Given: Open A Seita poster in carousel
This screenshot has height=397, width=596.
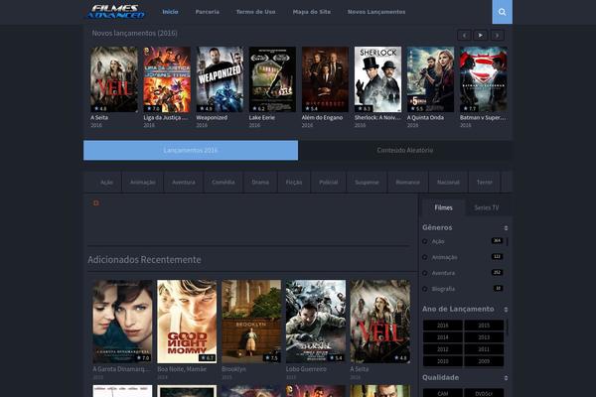Looking at the screenshot, I should [114, 79].
